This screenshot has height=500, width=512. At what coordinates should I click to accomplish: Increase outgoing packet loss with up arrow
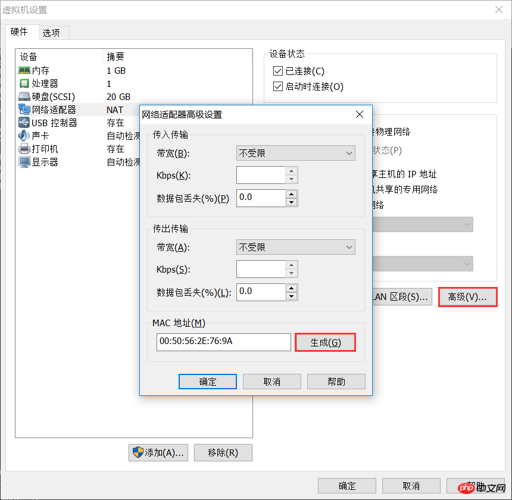(291, 288)
